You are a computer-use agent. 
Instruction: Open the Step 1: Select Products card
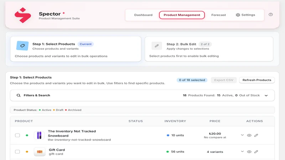(76, 49)
